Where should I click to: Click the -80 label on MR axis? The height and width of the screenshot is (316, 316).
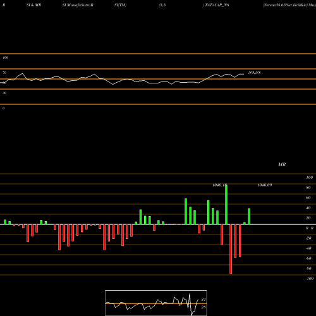point(308,269)
